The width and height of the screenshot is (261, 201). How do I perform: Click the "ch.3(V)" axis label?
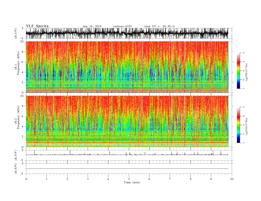pyautogui.click(x=16, y=155)
